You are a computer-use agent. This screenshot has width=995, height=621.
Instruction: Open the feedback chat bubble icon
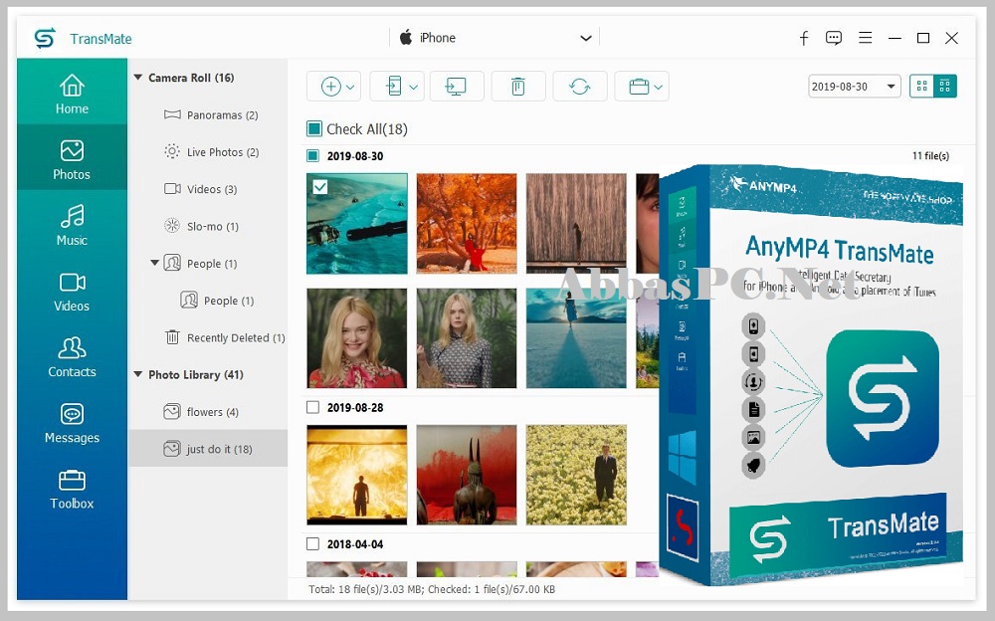click(x=834, y=38)
